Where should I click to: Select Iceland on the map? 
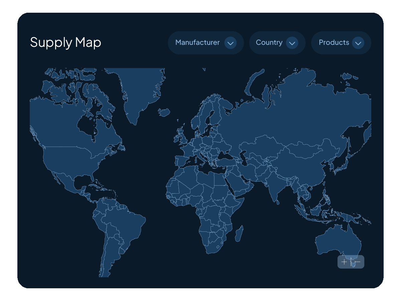click(164, 112)
